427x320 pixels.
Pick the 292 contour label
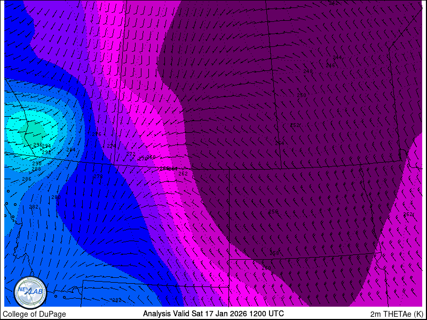pyautogui.click(x=46, y=153)
